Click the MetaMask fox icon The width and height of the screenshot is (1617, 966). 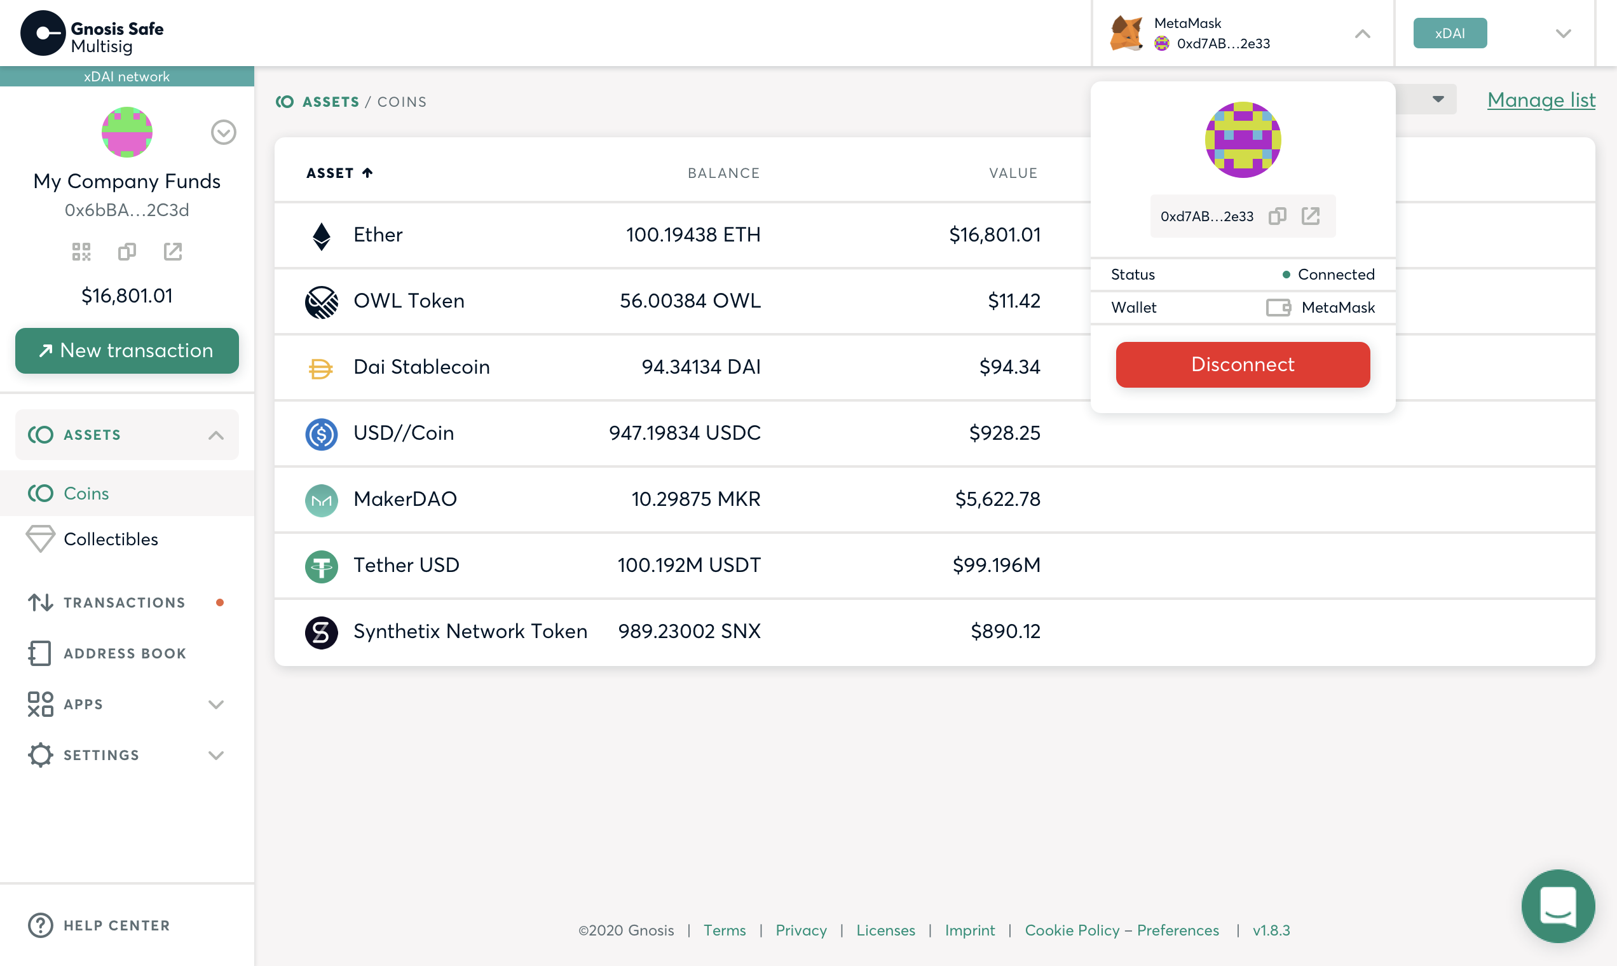point(1126,33)
